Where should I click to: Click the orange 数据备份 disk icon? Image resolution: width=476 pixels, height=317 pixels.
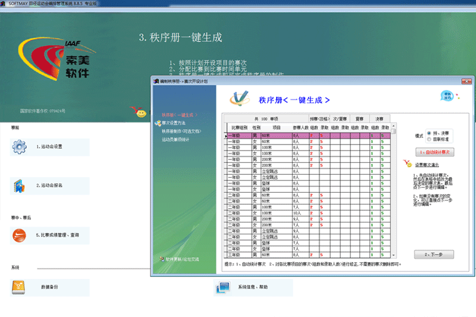[x=18, y=288]
